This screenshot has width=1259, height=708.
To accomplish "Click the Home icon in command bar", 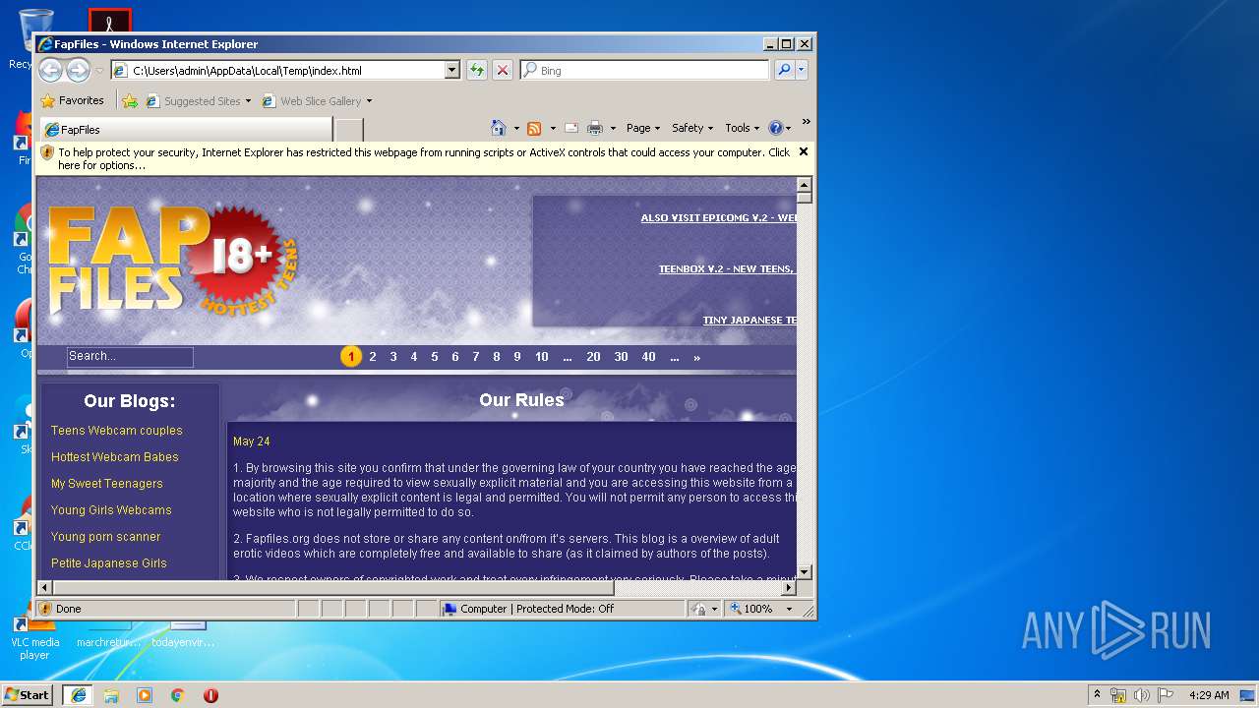I will tap(499, 128).
